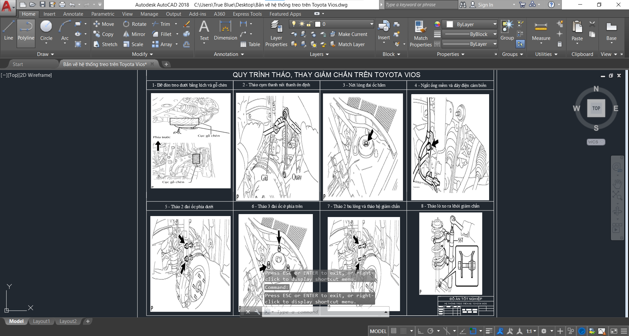
Task: Launch the Rotate command
Action: coord(135,24)
